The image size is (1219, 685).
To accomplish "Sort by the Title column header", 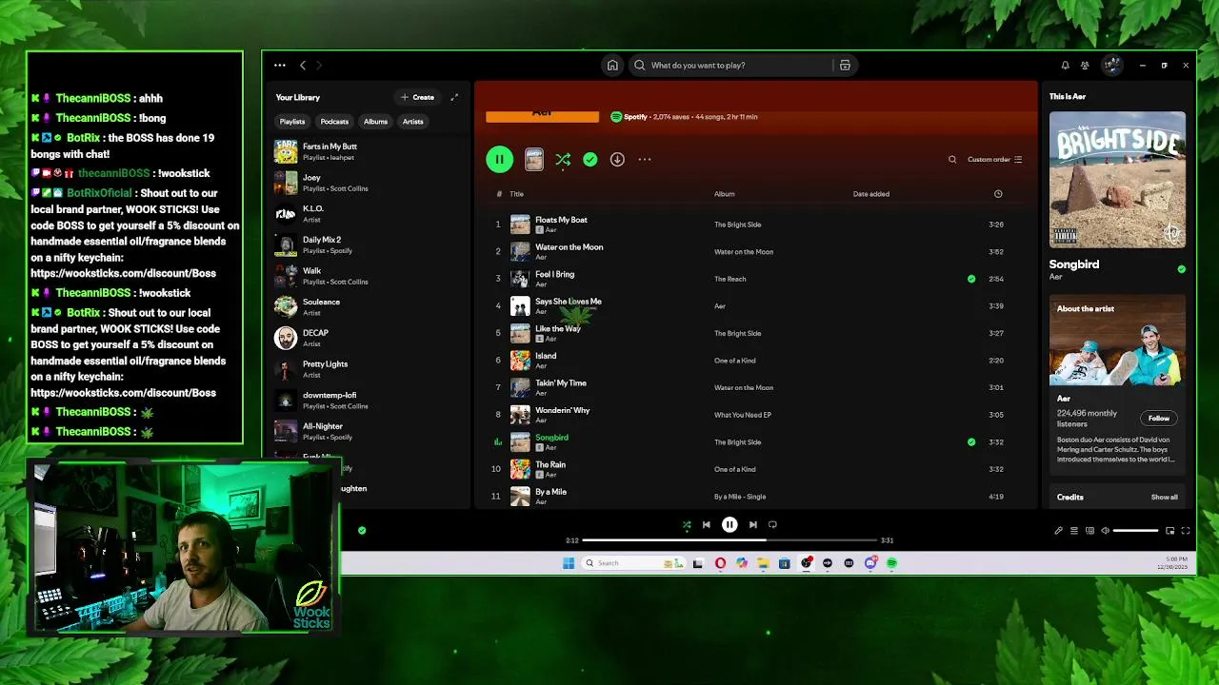I will click(x=516, y=194).
